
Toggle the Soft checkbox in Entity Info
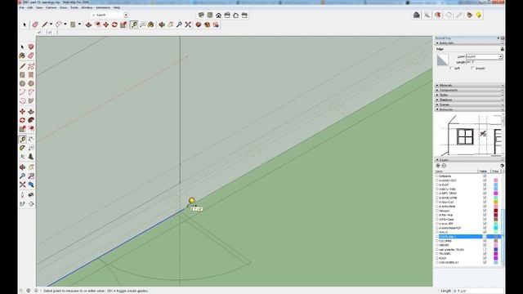pos(452,68)
